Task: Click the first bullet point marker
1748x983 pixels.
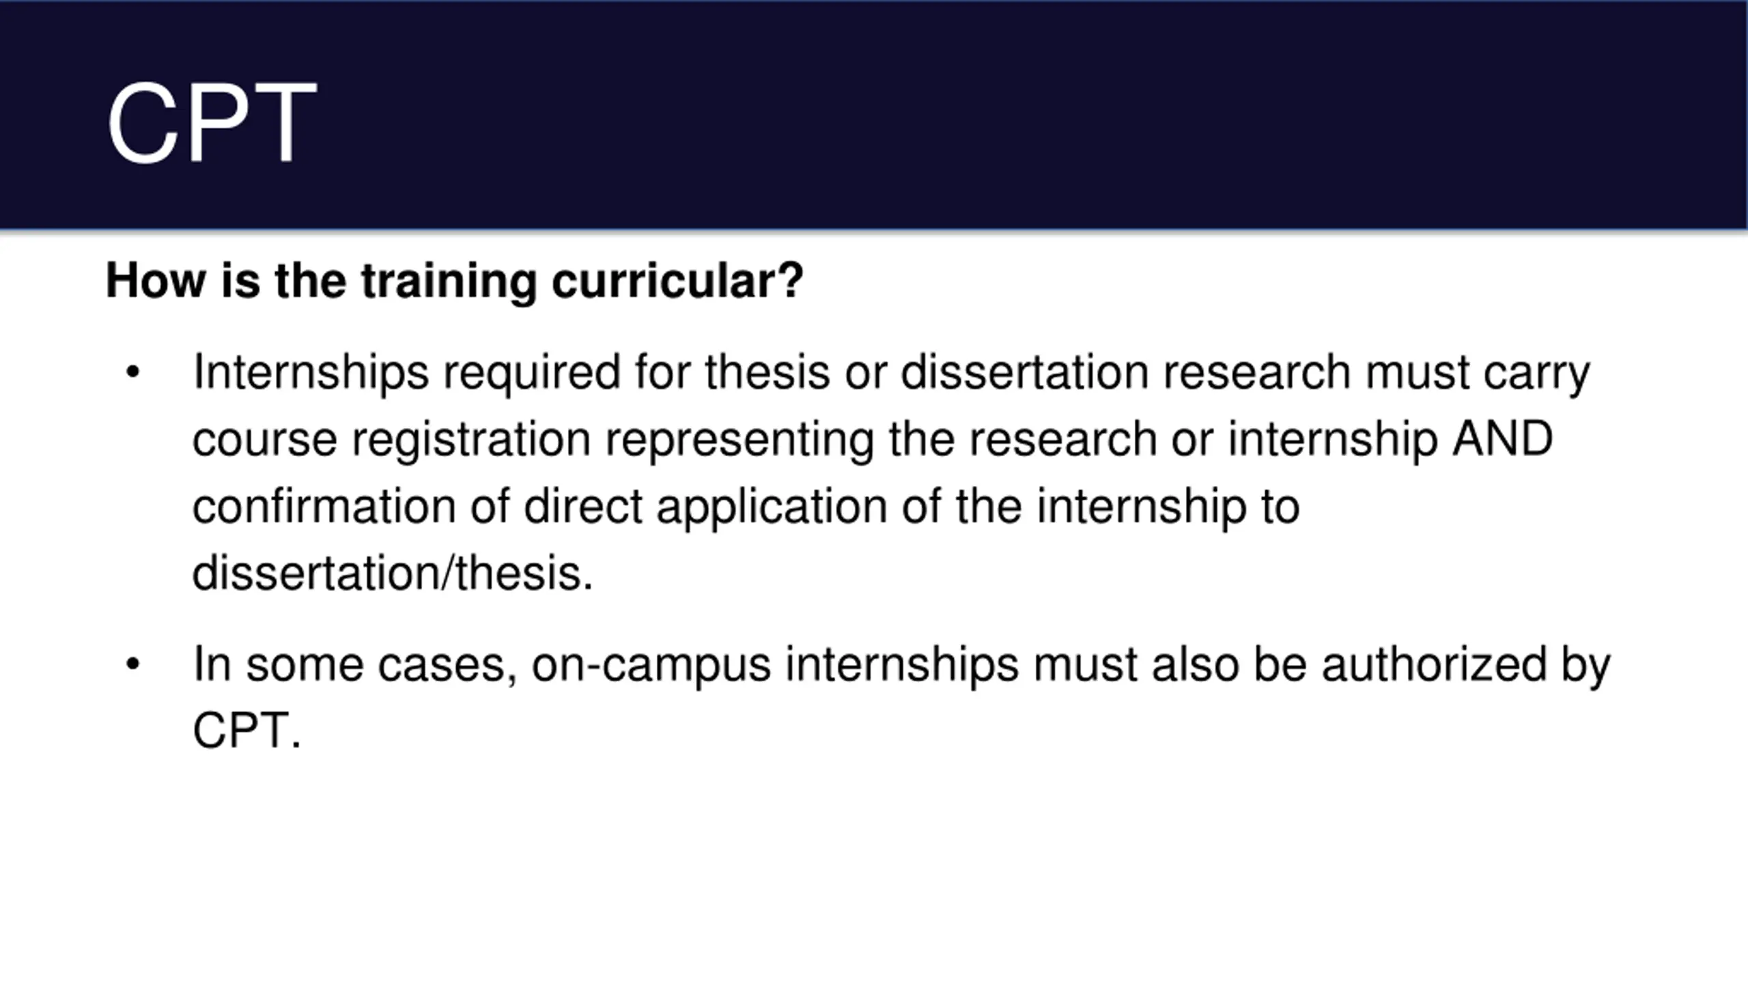Action: pos(132,373)
